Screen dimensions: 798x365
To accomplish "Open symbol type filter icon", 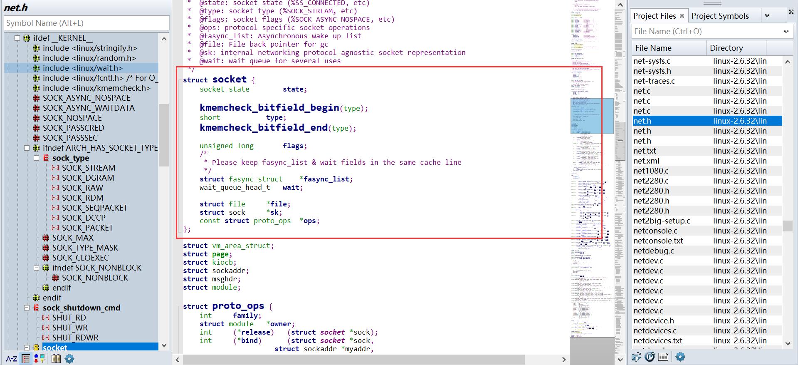I will pyautogui.click(x=40, y=359).
